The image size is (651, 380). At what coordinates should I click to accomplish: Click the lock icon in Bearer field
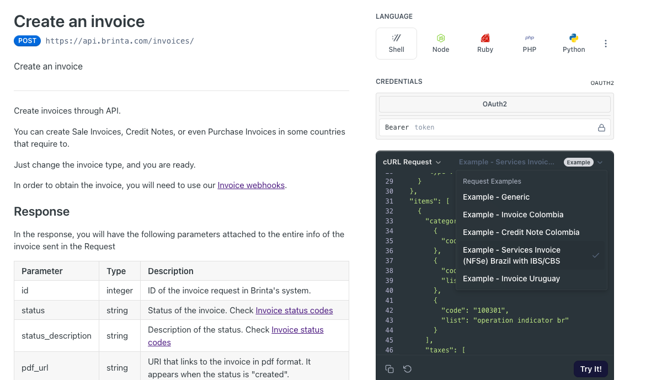tap(601, 128)
